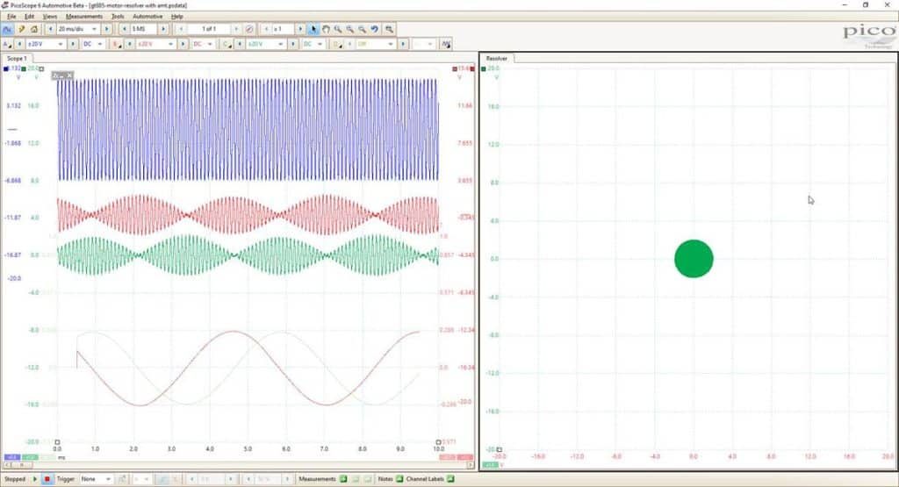The height and width of the screenshot is (487, 899).
Task: Toggle the Notes green button
Action: pos(399,479)
